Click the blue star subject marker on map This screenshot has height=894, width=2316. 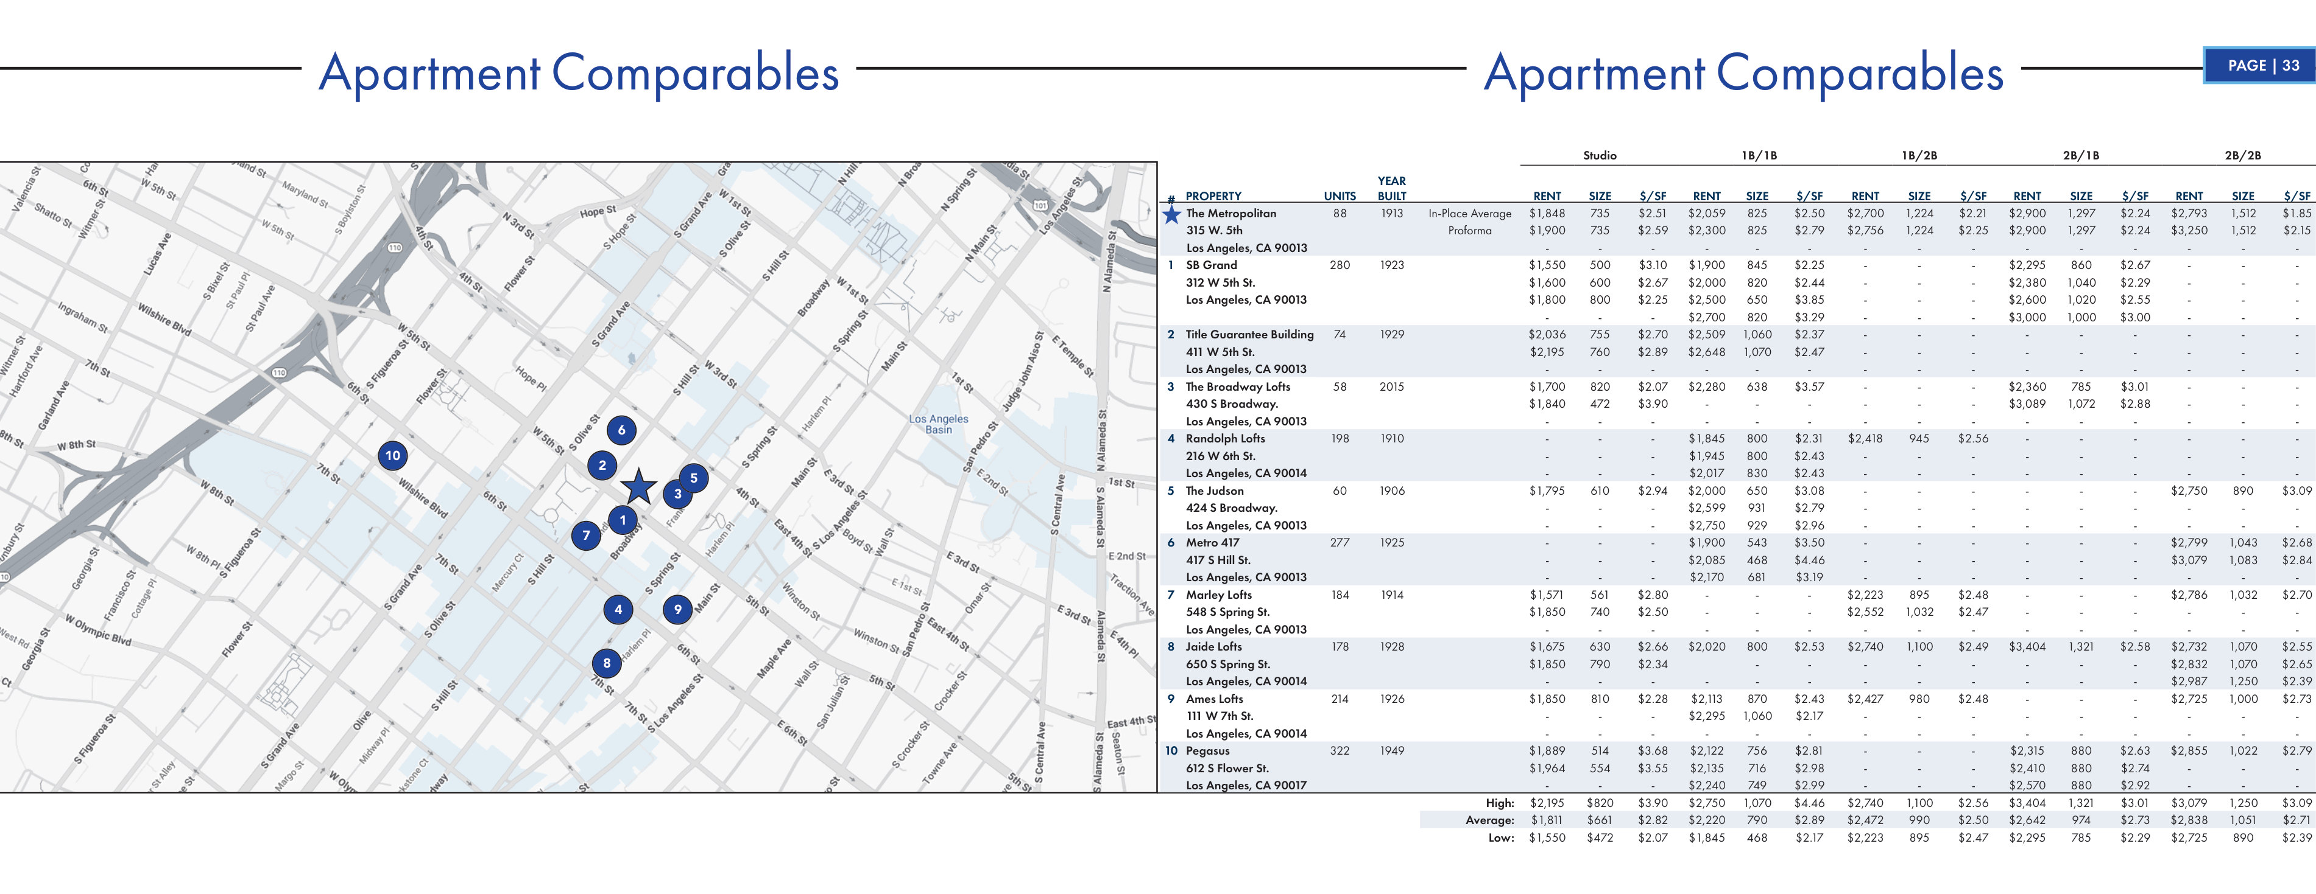[x=638, y=487]
